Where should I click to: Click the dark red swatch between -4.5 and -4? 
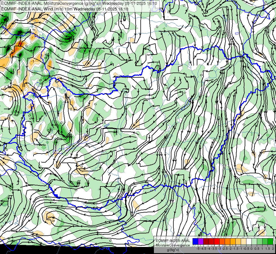point(206,241)
